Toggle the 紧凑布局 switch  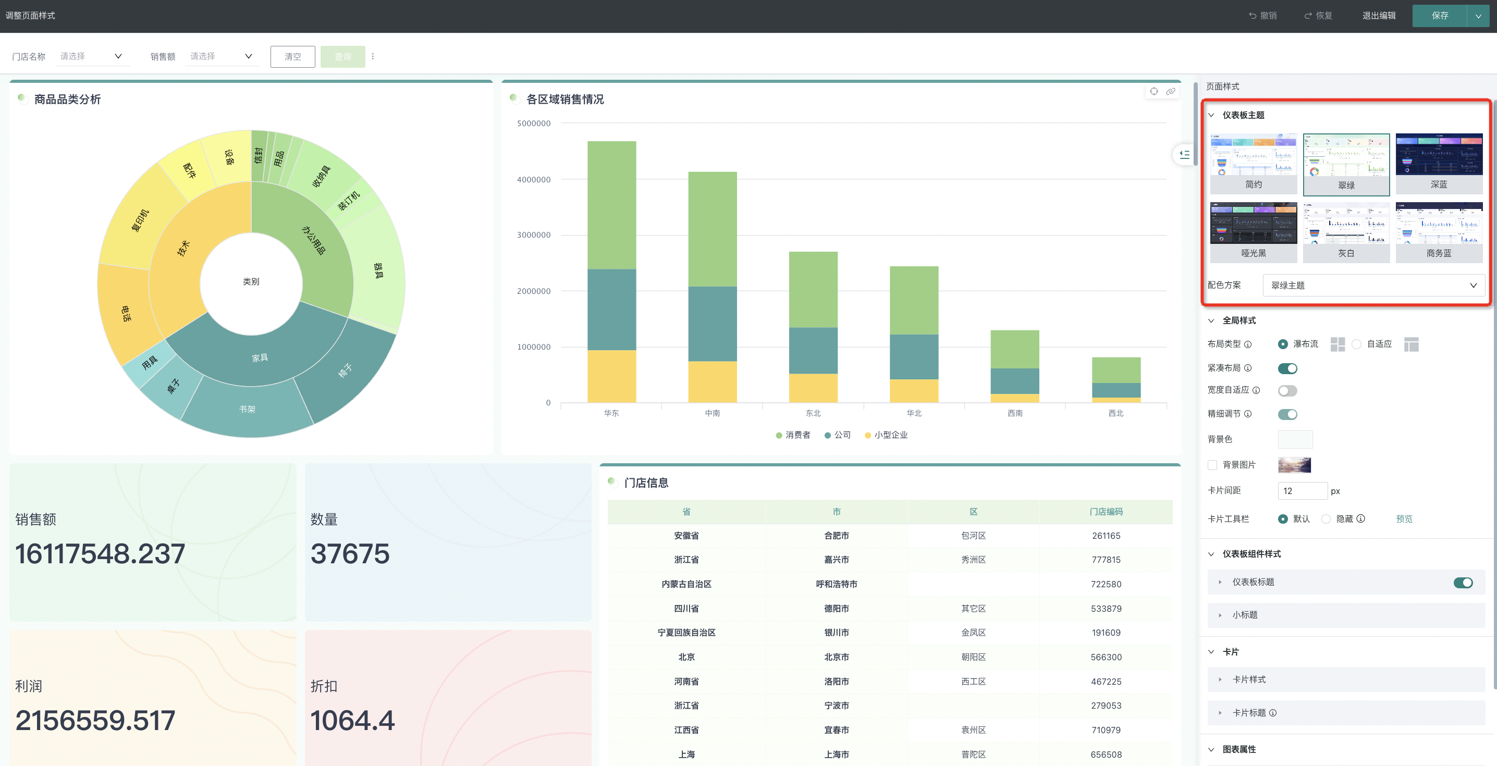[x=1287, y=368]
